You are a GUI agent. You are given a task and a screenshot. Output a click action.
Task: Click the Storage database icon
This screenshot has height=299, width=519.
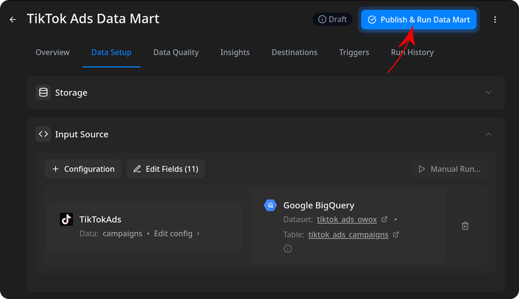43,93
